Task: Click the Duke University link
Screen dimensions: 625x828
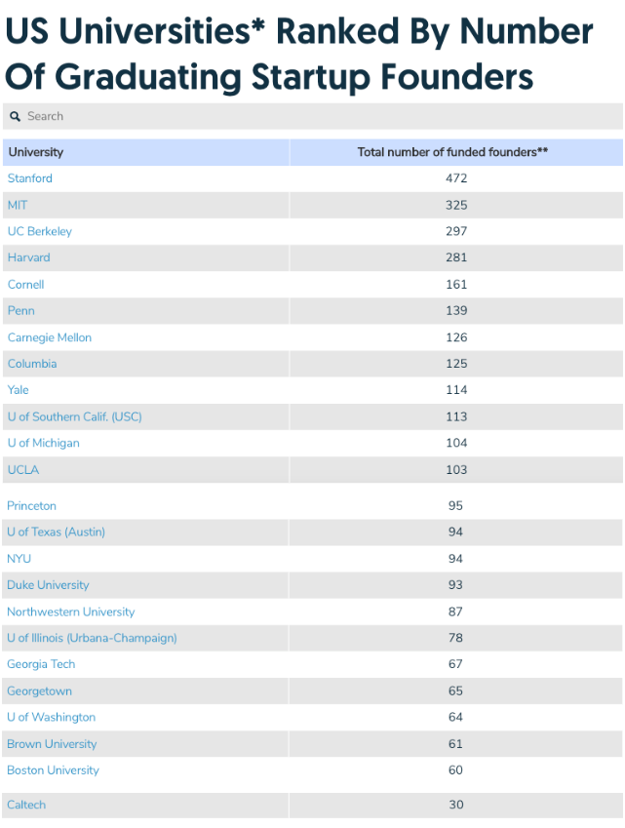Action: 48,585
